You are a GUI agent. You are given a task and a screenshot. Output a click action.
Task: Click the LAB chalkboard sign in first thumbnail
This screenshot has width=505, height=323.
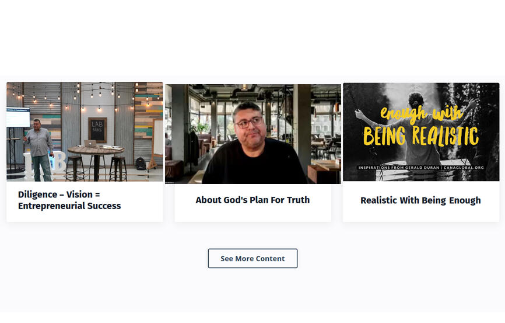pyautogui.click(x=97, y=130)
